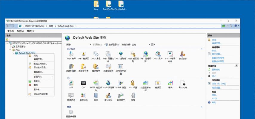This screenshot has height=119, width=255.
Task: Open the ISAPI 筛选器 feature
Action: click(x=108, y=84)
